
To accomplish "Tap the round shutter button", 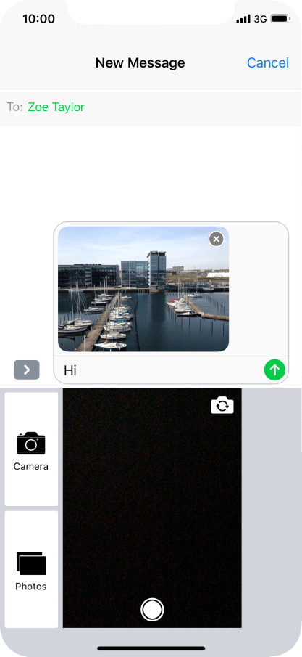I will pos(152,609).
